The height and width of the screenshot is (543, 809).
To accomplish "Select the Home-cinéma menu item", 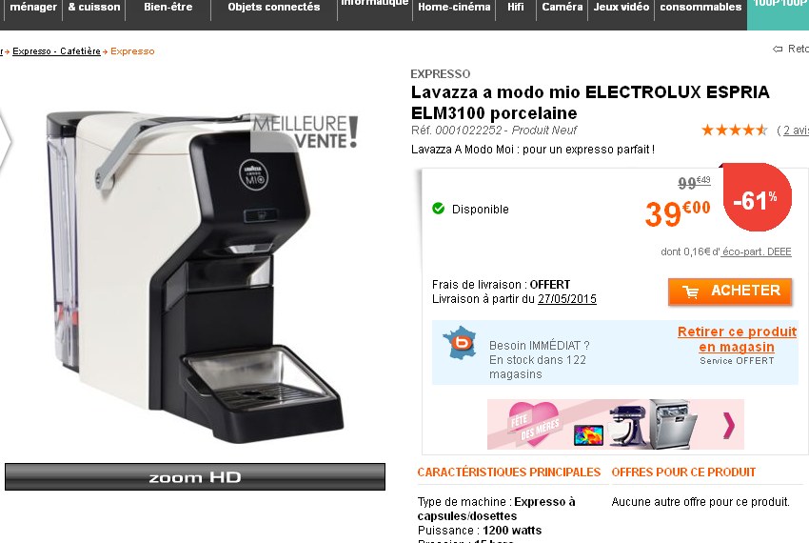I will [x=454, y=8].
